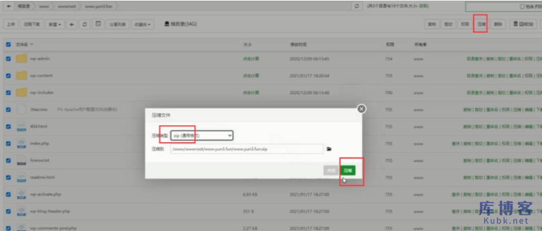Click the toolbar back arrow button
This screenshot has height=231, width=542.
pos(71,24)
